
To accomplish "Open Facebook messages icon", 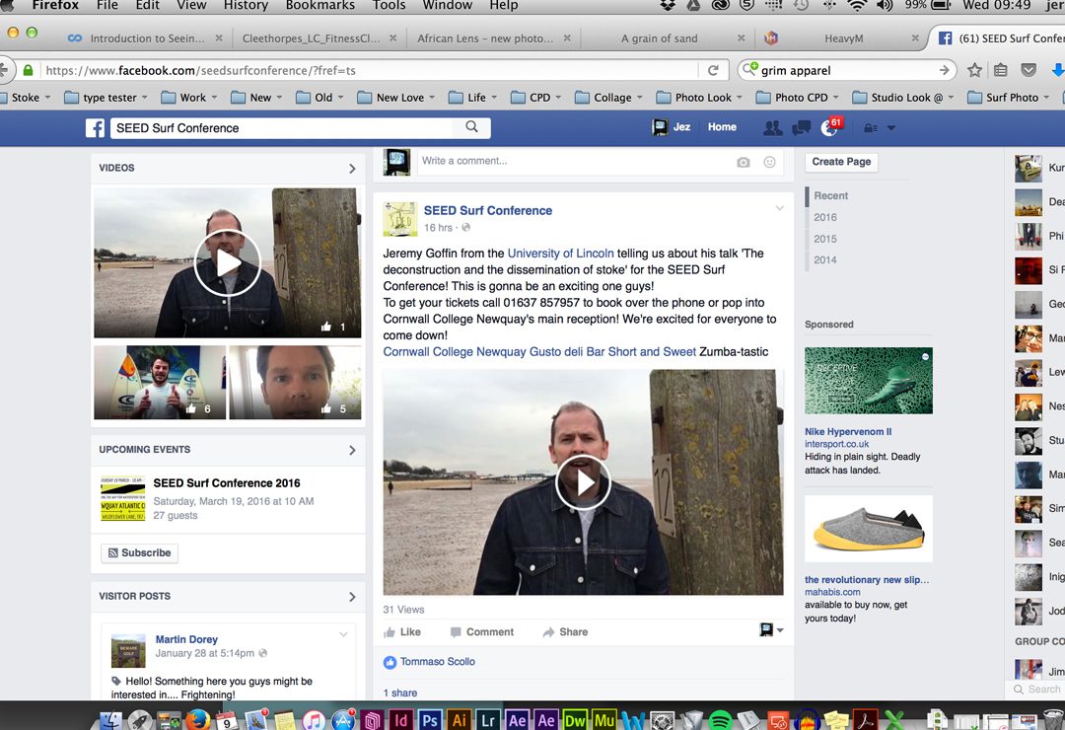I will point(801,128).
